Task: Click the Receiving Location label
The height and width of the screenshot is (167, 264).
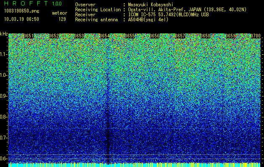Action: (98, 10)
